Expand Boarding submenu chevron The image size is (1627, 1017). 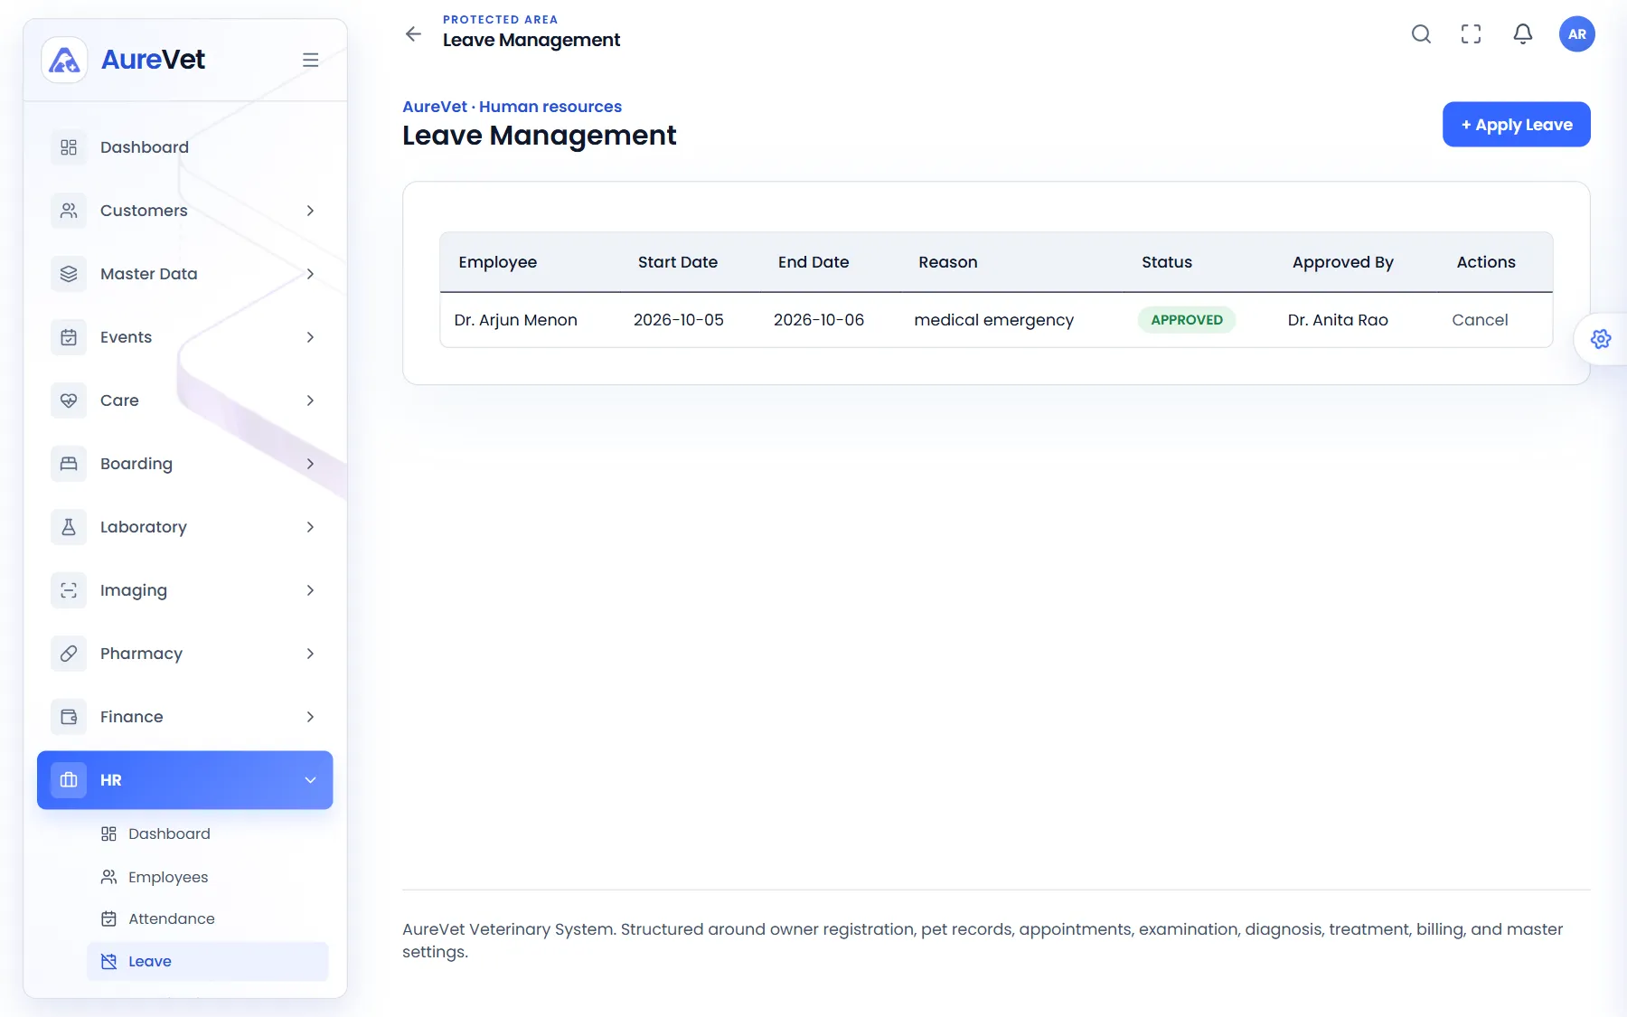click(x=310, y=464)
